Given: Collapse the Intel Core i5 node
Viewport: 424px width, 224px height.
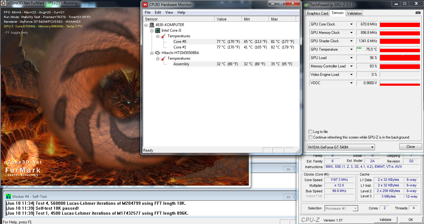Looking at the screenshot, I should 152,30.
